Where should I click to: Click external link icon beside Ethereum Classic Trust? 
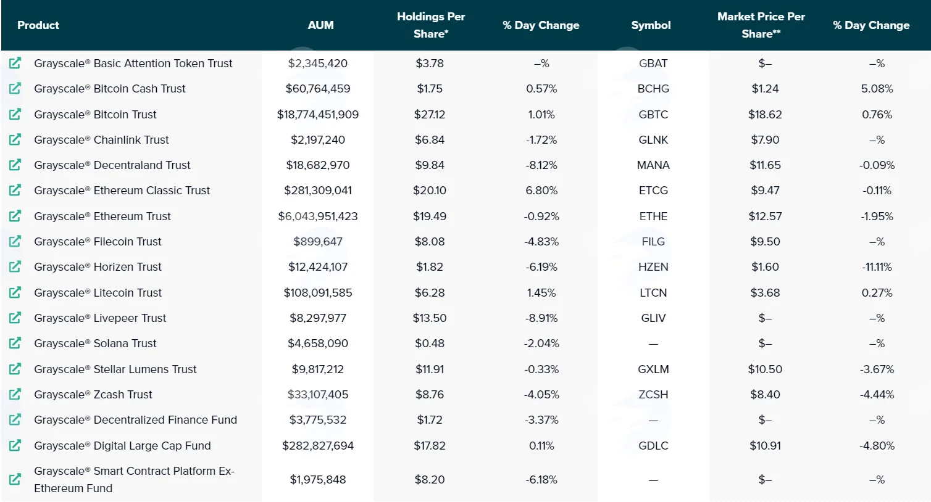click(15, 190)
